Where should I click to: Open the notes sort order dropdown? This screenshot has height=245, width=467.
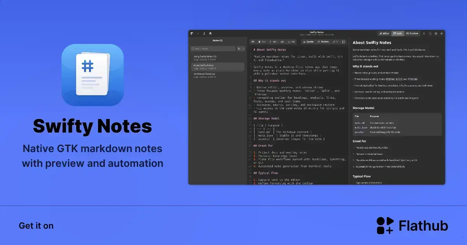click(241, 49)
